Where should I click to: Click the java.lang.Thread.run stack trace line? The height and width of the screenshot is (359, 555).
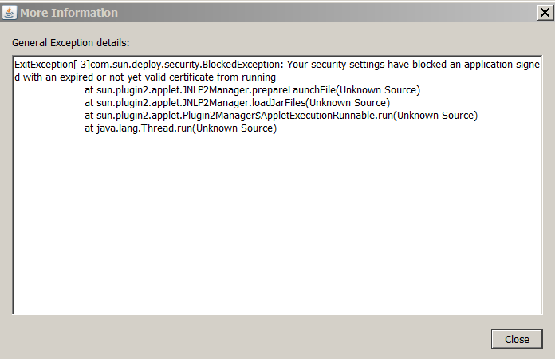(x=180, y=128)
